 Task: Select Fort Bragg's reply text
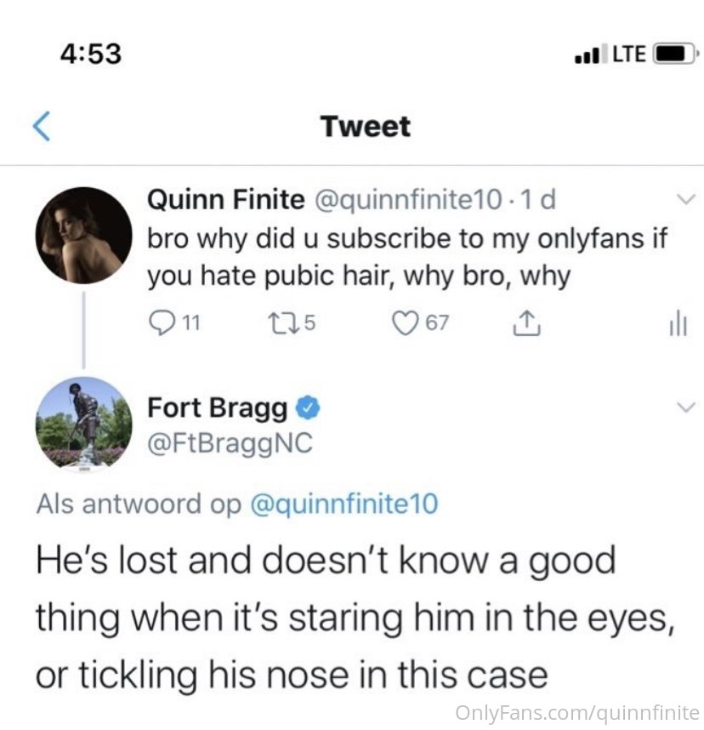coord(355,618)
